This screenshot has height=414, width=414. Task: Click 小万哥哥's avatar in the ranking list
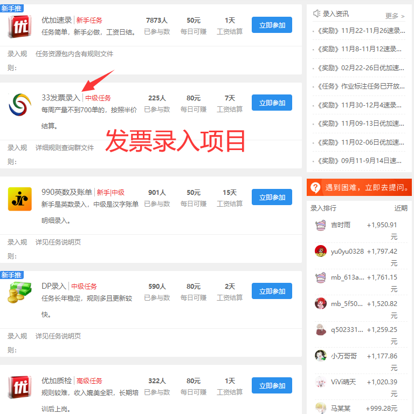point(321,356)
